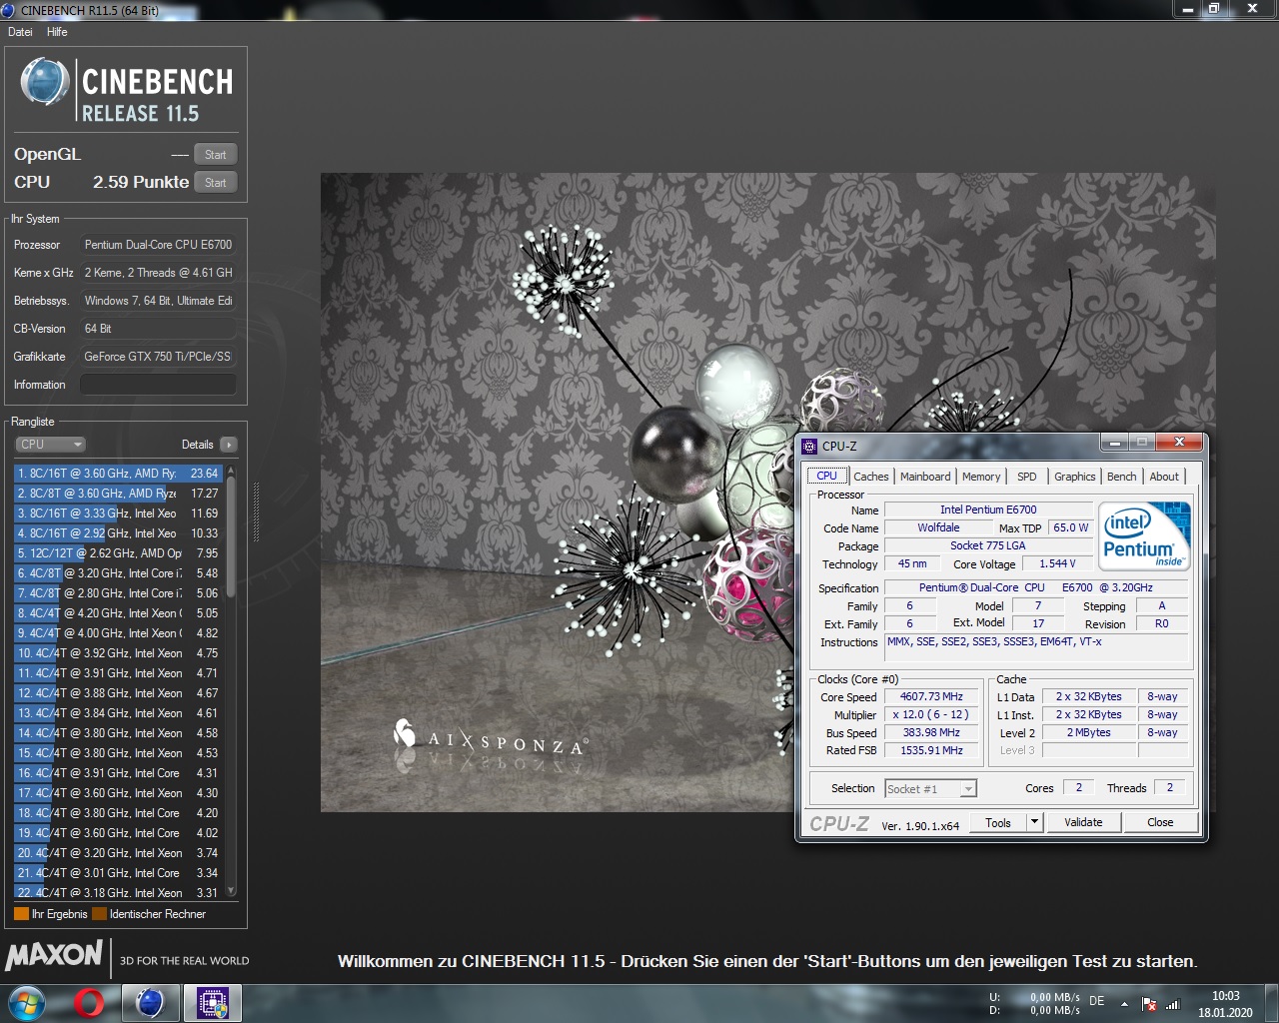1279x1023 pixels.
Task: Start the CPU benchmark
Action: (x=215, y=183)
